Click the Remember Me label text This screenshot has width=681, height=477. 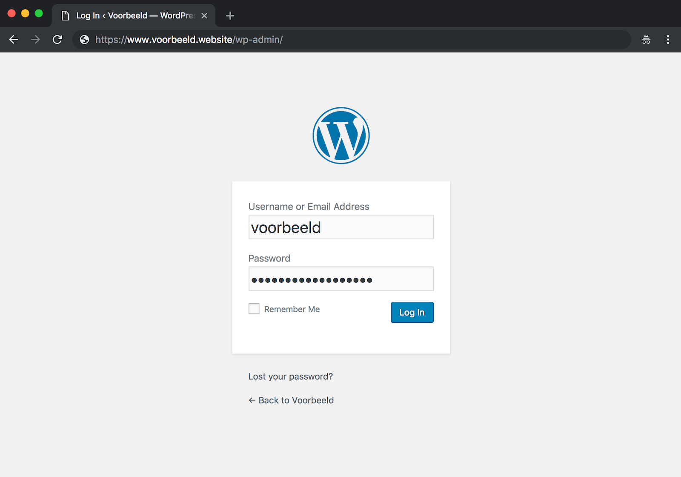(x=292, y=309)
